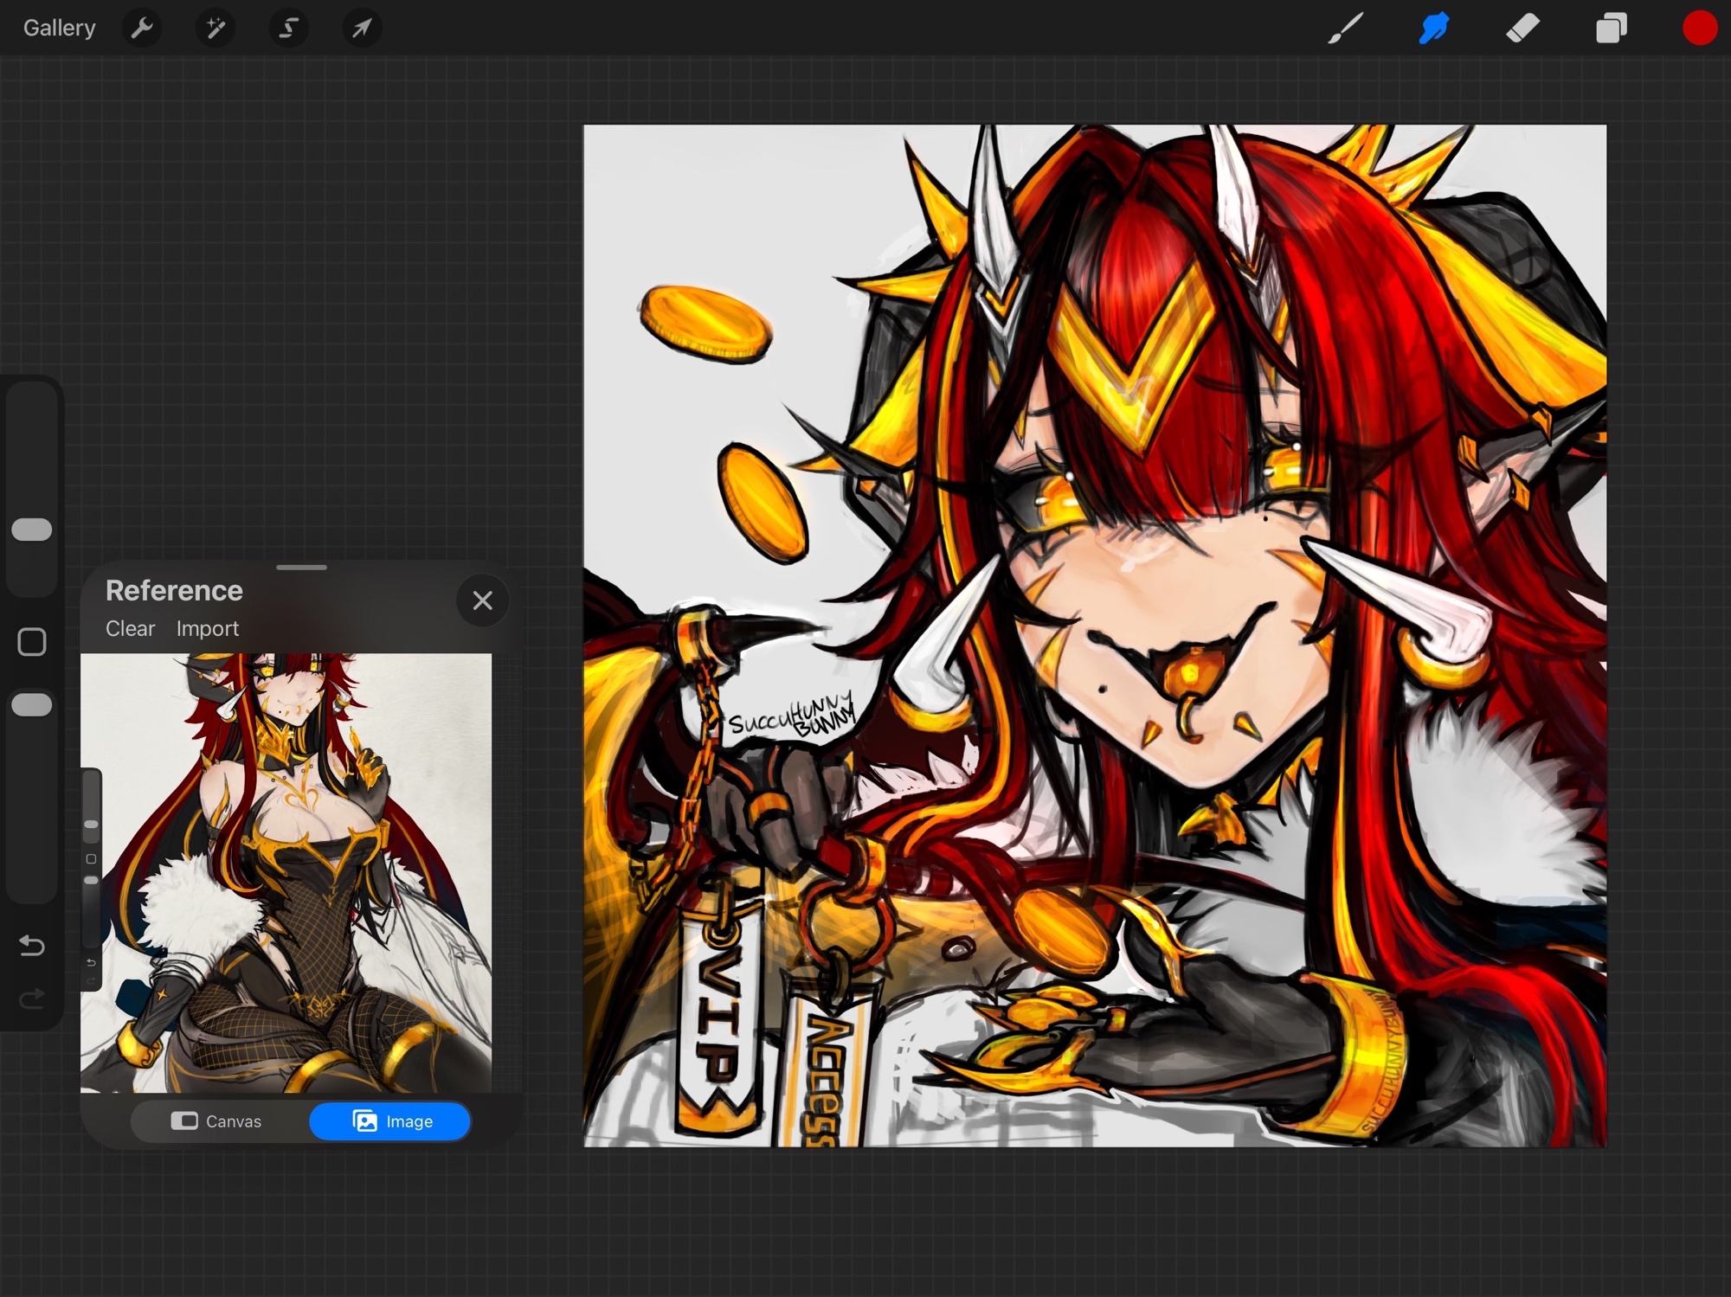
Task: Click the brush size slider handle
Action: point(32,530)
